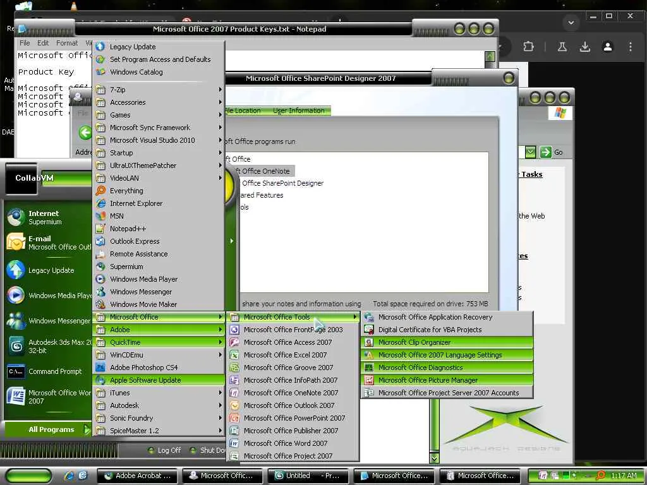This screenshot has width=647, height=485.
Task: Switch to Adobe Acrobat taskbar button
Action: (x=137, y=476)
